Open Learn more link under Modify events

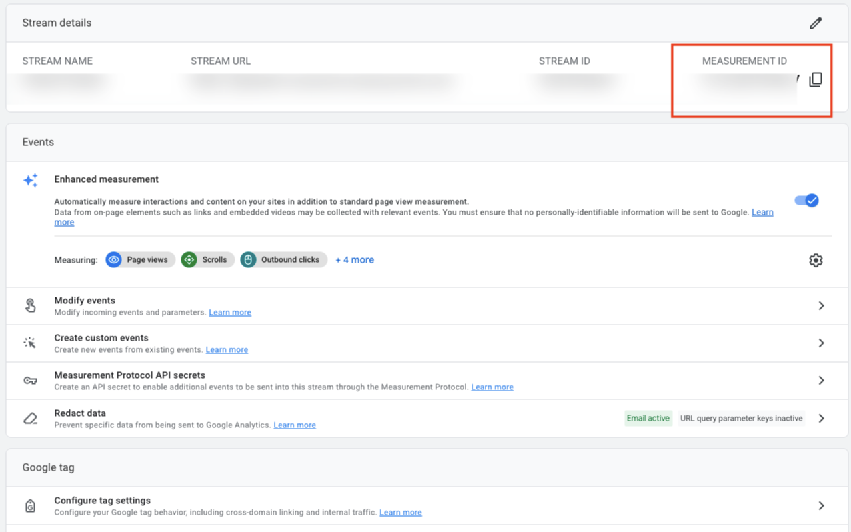[230, 312]
